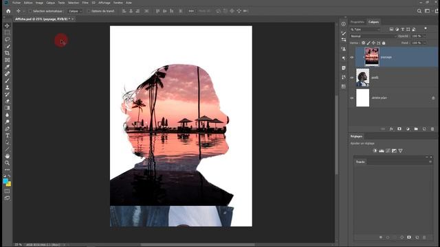440x247 pixels.
Task: Add Levels adjustment from Réglages panel
Action: tap(382, 151)
